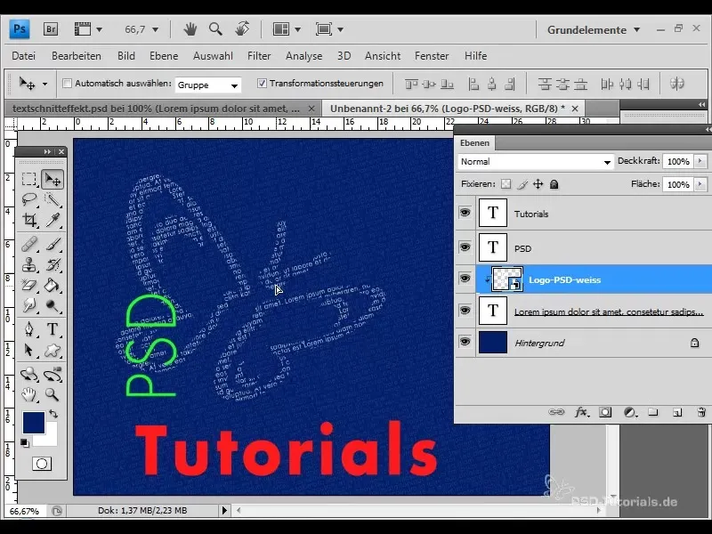Toggle lock transparent pixels
Screen dimensions: 712x534
pos(506,184)
